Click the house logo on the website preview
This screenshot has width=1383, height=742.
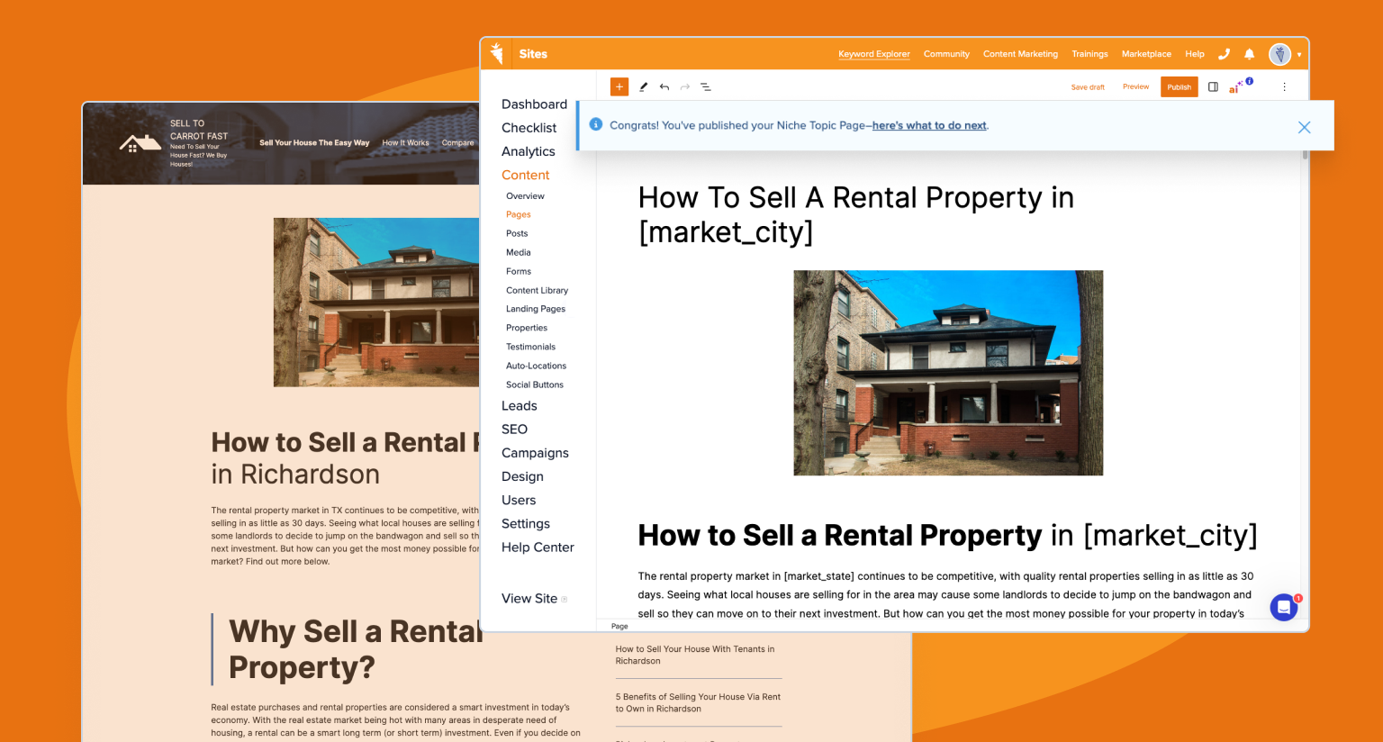point(140,143)
